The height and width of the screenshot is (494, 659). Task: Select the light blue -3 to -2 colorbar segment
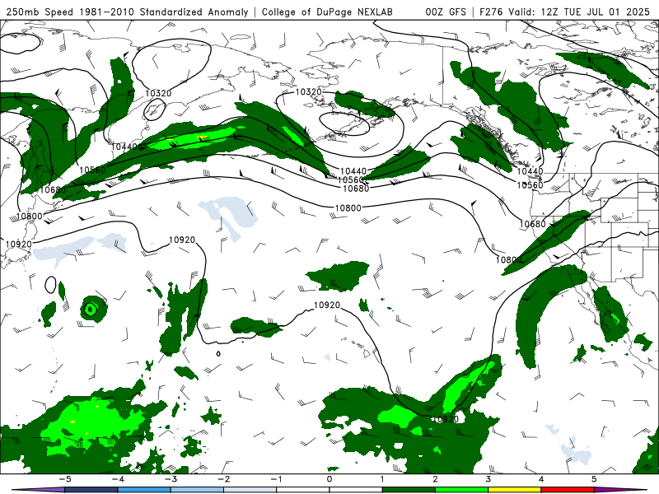[x=197, y=490]
